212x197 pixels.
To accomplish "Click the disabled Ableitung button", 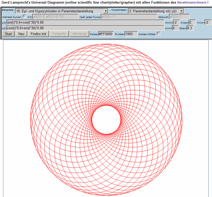I will point(79,34).
